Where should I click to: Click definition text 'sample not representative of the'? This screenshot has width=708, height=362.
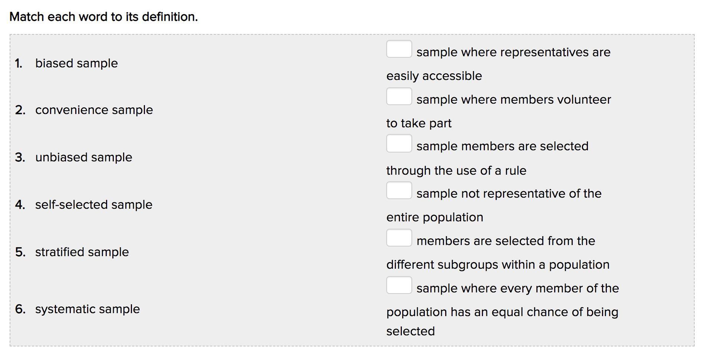[509, 194]
